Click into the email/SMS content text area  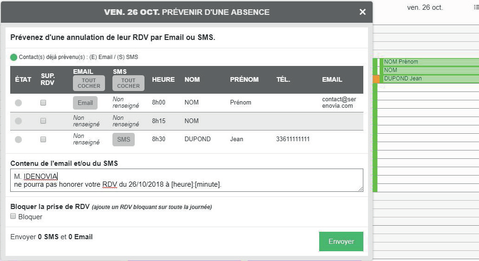[186, 180]
